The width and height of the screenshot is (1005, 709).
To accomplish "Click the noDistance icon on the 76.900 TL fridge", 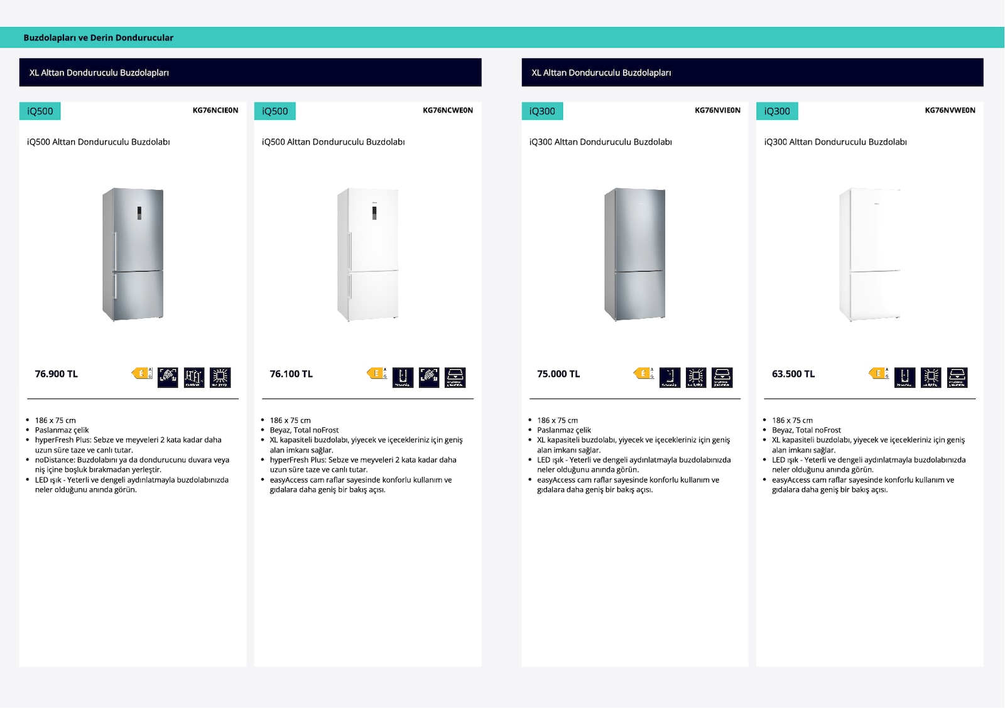I will click(194, 377).
